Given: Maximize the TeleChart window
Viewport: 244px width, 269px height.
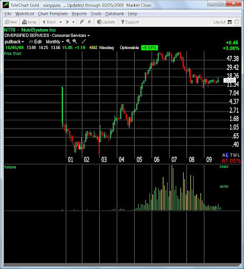Looking at the screenshot, I should 221,3.
